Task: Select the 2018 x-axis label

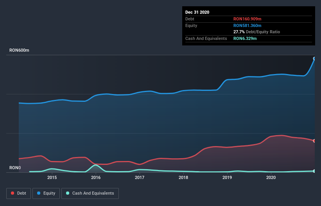Action: point(183,177)
